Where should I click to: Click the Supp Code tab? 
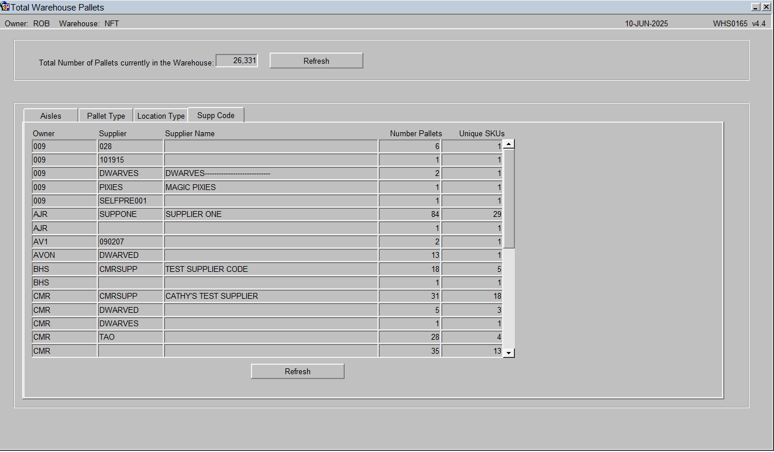click(216, 115)
